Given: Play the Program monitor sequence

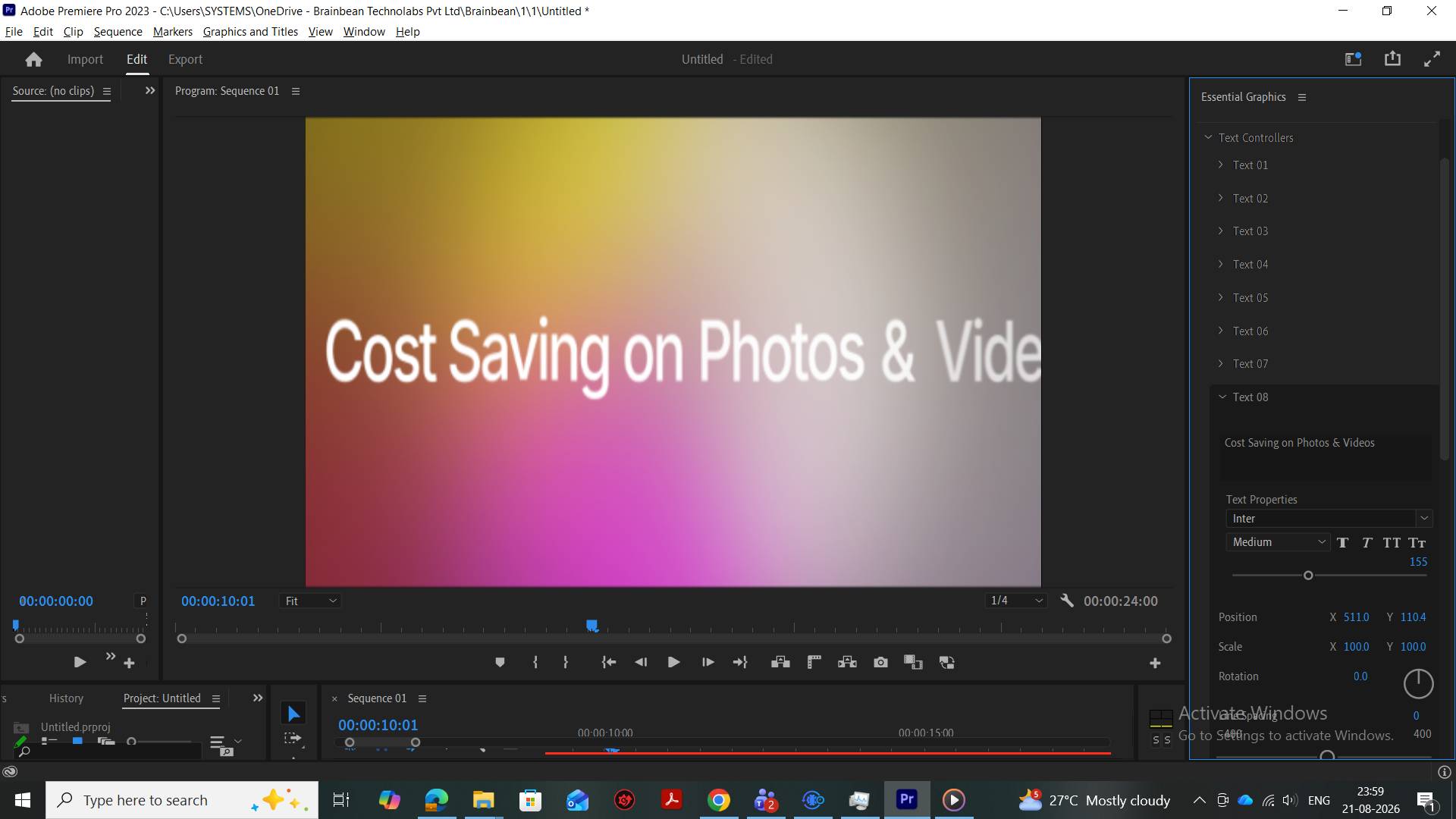Looking at the screenshot, I should pos(673,662).
